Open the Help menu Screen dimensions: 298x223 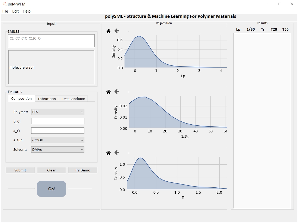point(26,11)
